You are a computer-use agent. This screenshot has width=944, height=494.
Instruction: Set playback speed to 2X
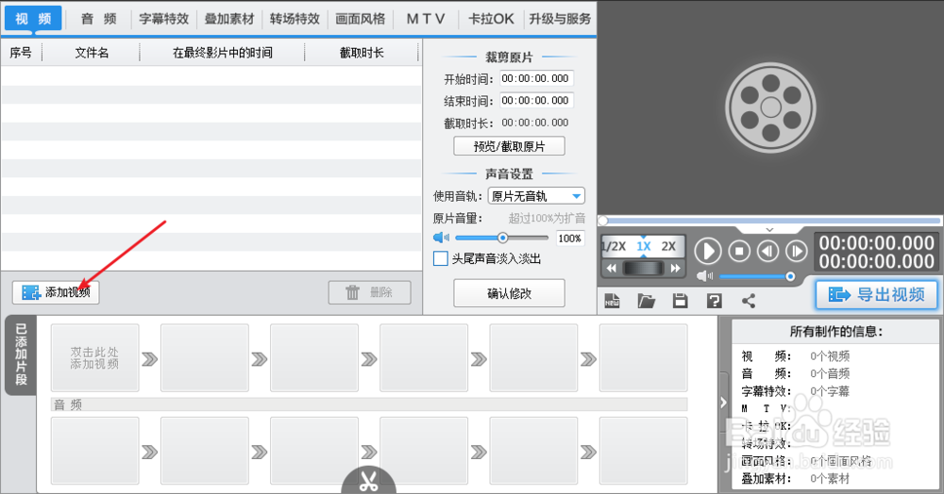[x=668, y=246]
